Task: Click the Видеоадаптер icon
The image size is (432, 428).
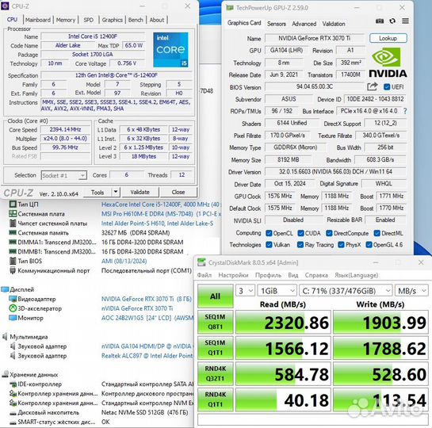Action: coord(13,299)
